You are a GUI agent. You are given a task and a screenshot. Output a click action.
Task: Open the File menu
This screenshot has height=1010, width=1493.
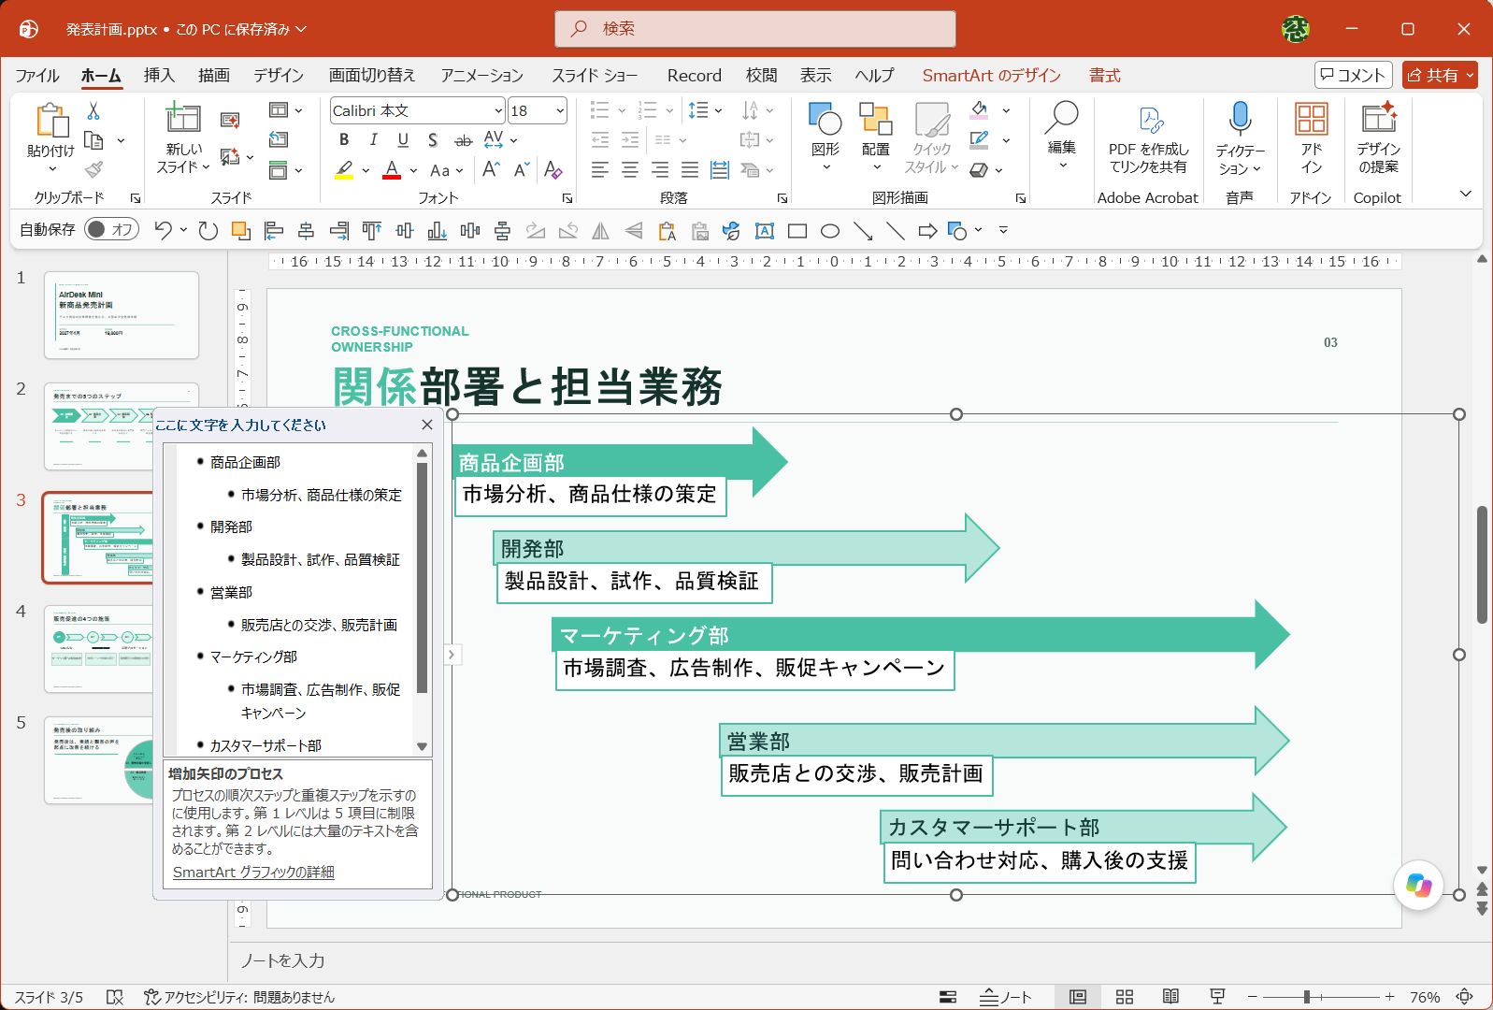pos(37,76)
